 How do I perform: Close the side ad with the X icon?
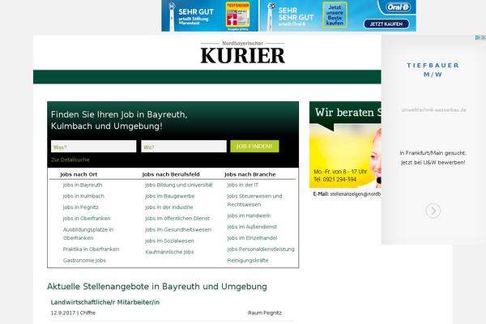[483, 37]
